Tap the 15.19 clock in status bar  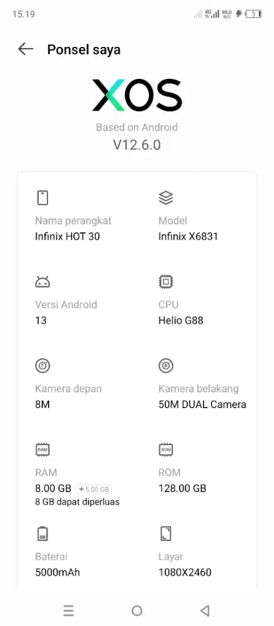(24, 14)
